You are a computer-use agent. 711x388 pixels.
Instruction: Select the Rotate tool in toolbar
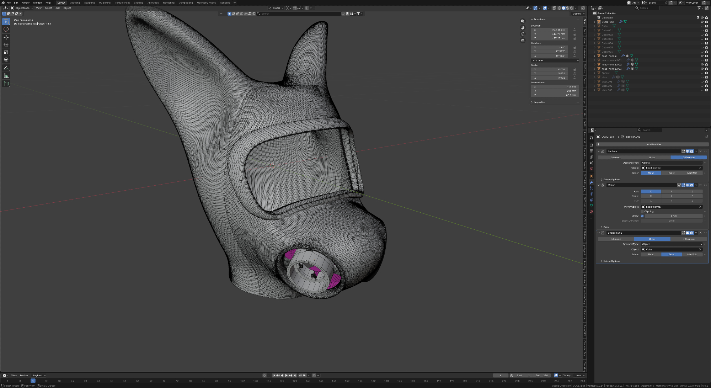point(6,45)
